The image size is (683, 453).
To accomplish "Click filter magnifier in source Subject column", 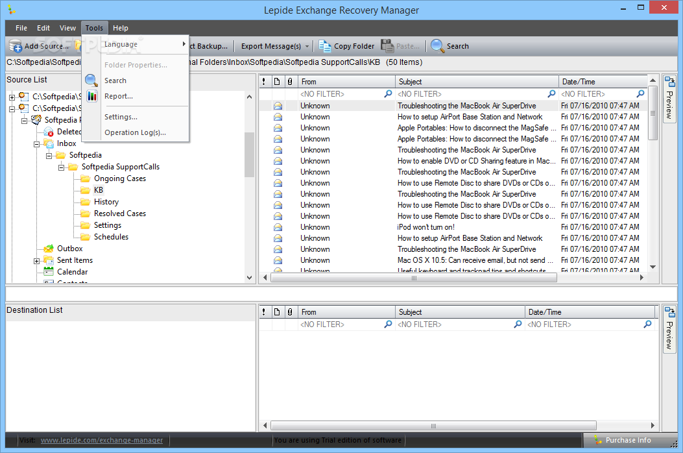I will 551,93.
